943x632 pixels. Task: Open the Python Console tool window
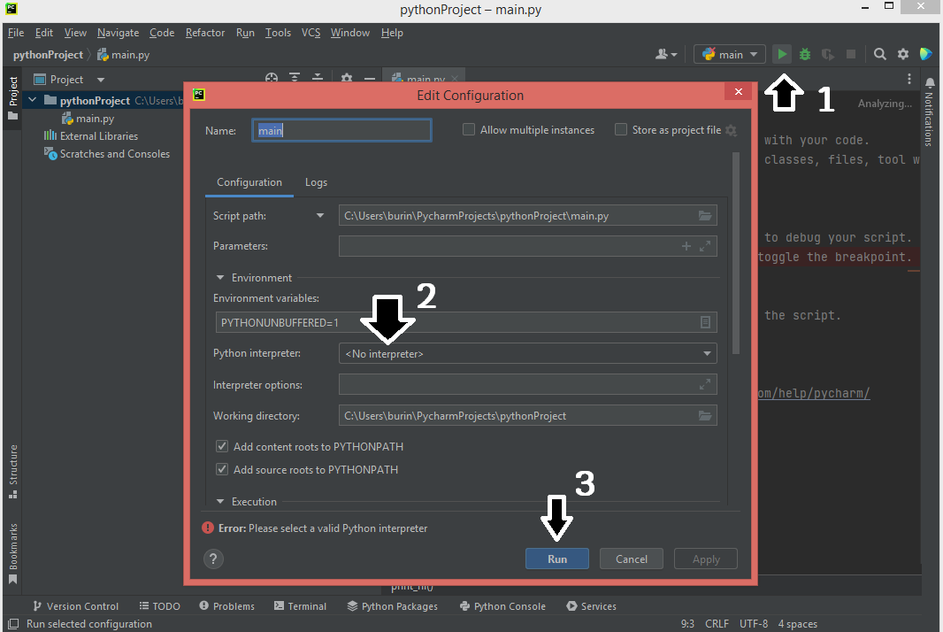pos(502,606)
